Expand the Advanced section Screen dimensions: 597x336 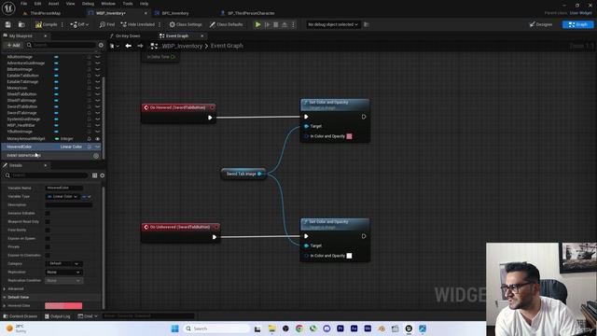(5, 288)
